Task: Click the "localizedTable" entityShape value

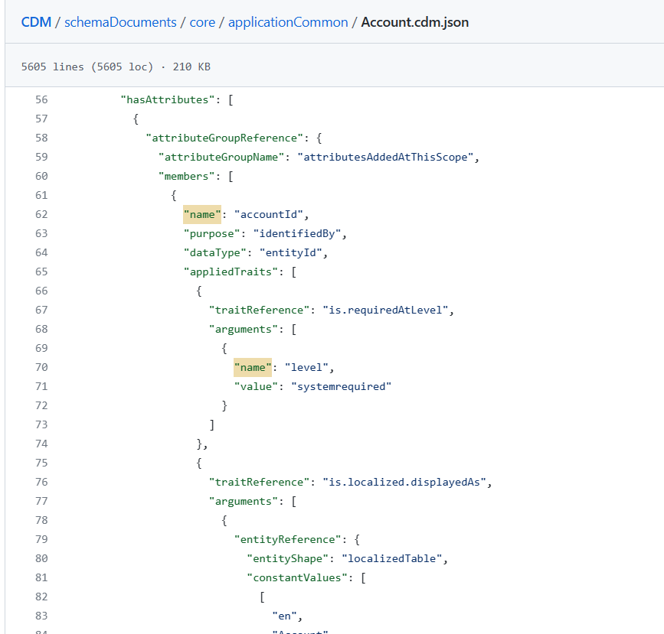Action: click(x=392, y=558)
